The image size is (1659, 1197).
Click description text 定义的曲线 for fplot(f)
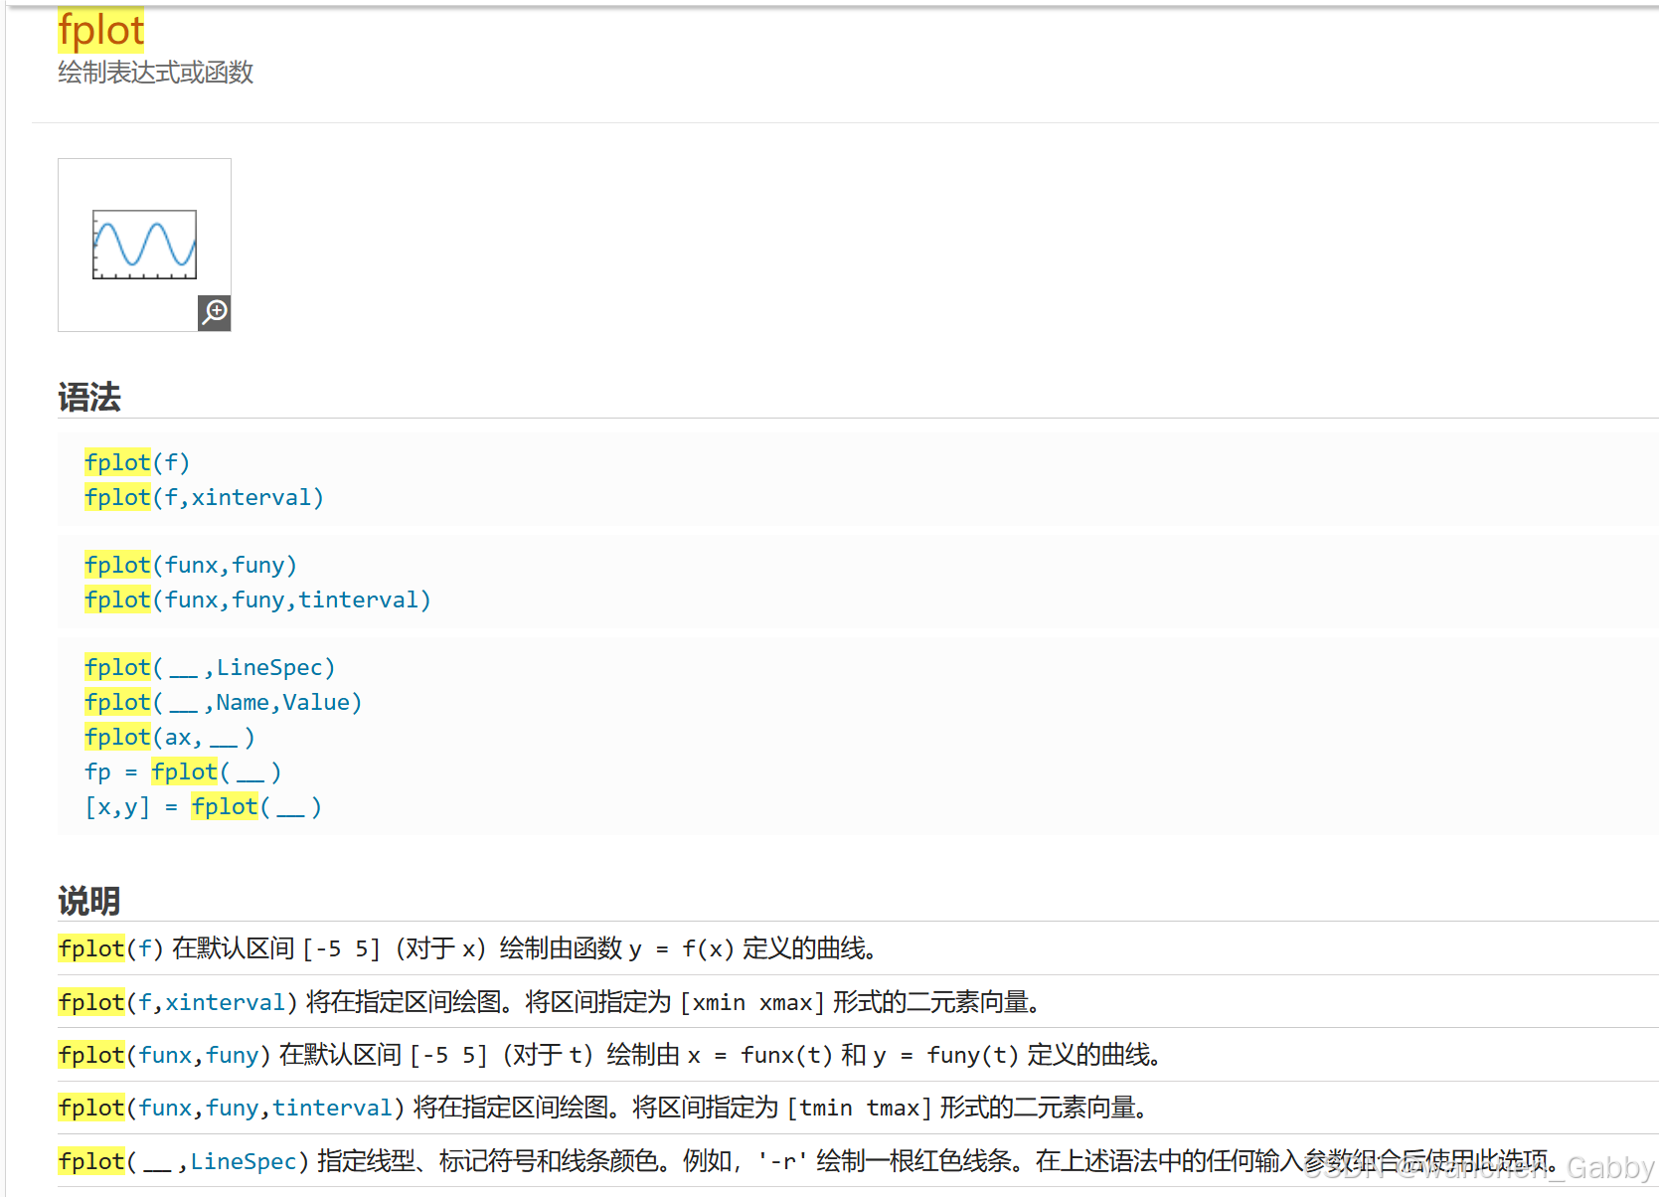(x=804, y=948)
